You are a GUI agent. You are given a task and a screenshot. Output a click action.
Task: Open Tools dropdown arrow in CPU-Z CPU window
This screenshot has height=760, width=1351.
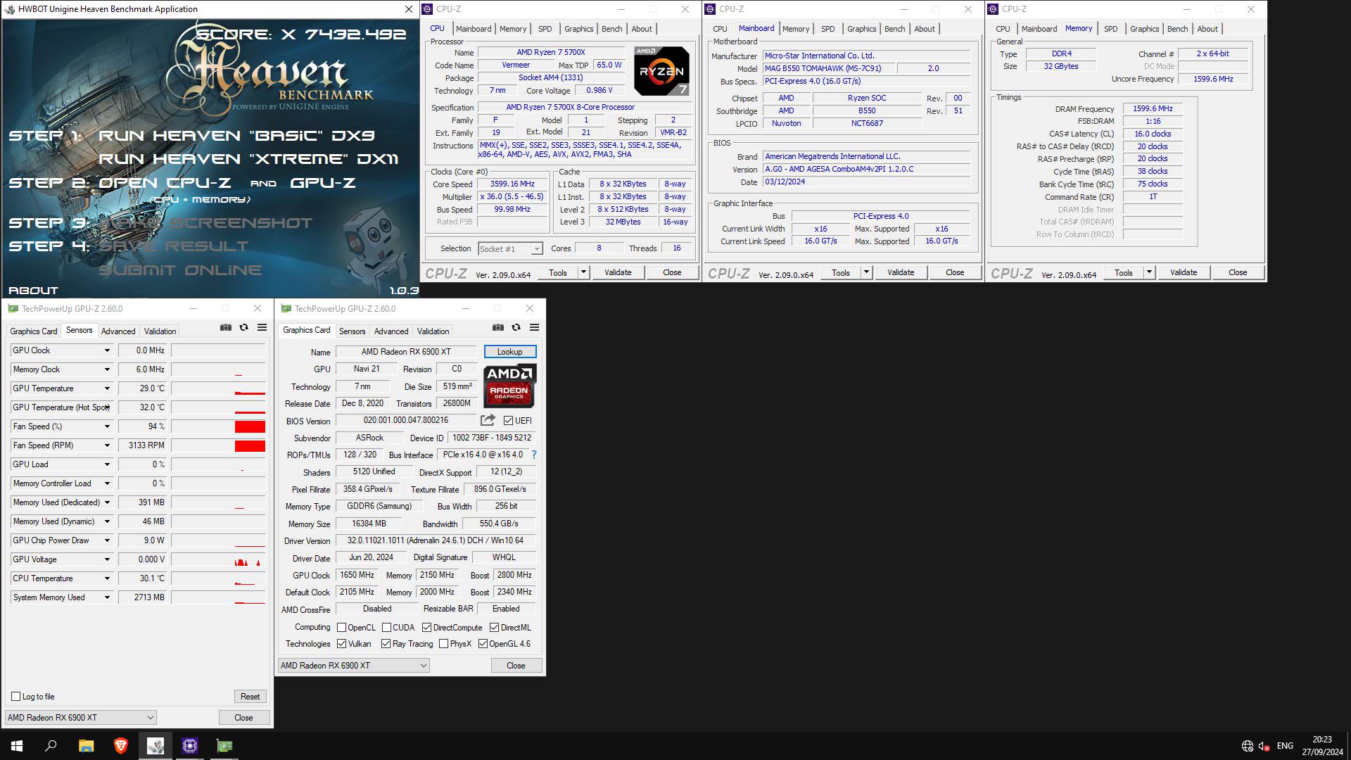click(583, 272)
